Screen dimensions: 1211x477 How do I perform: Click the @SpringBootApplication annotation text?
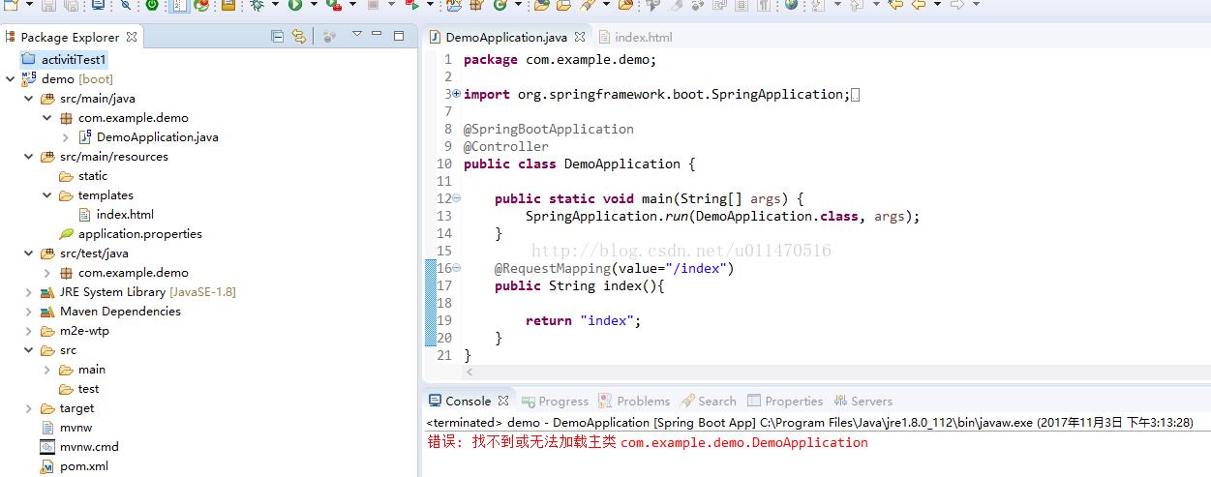[549, 129]
